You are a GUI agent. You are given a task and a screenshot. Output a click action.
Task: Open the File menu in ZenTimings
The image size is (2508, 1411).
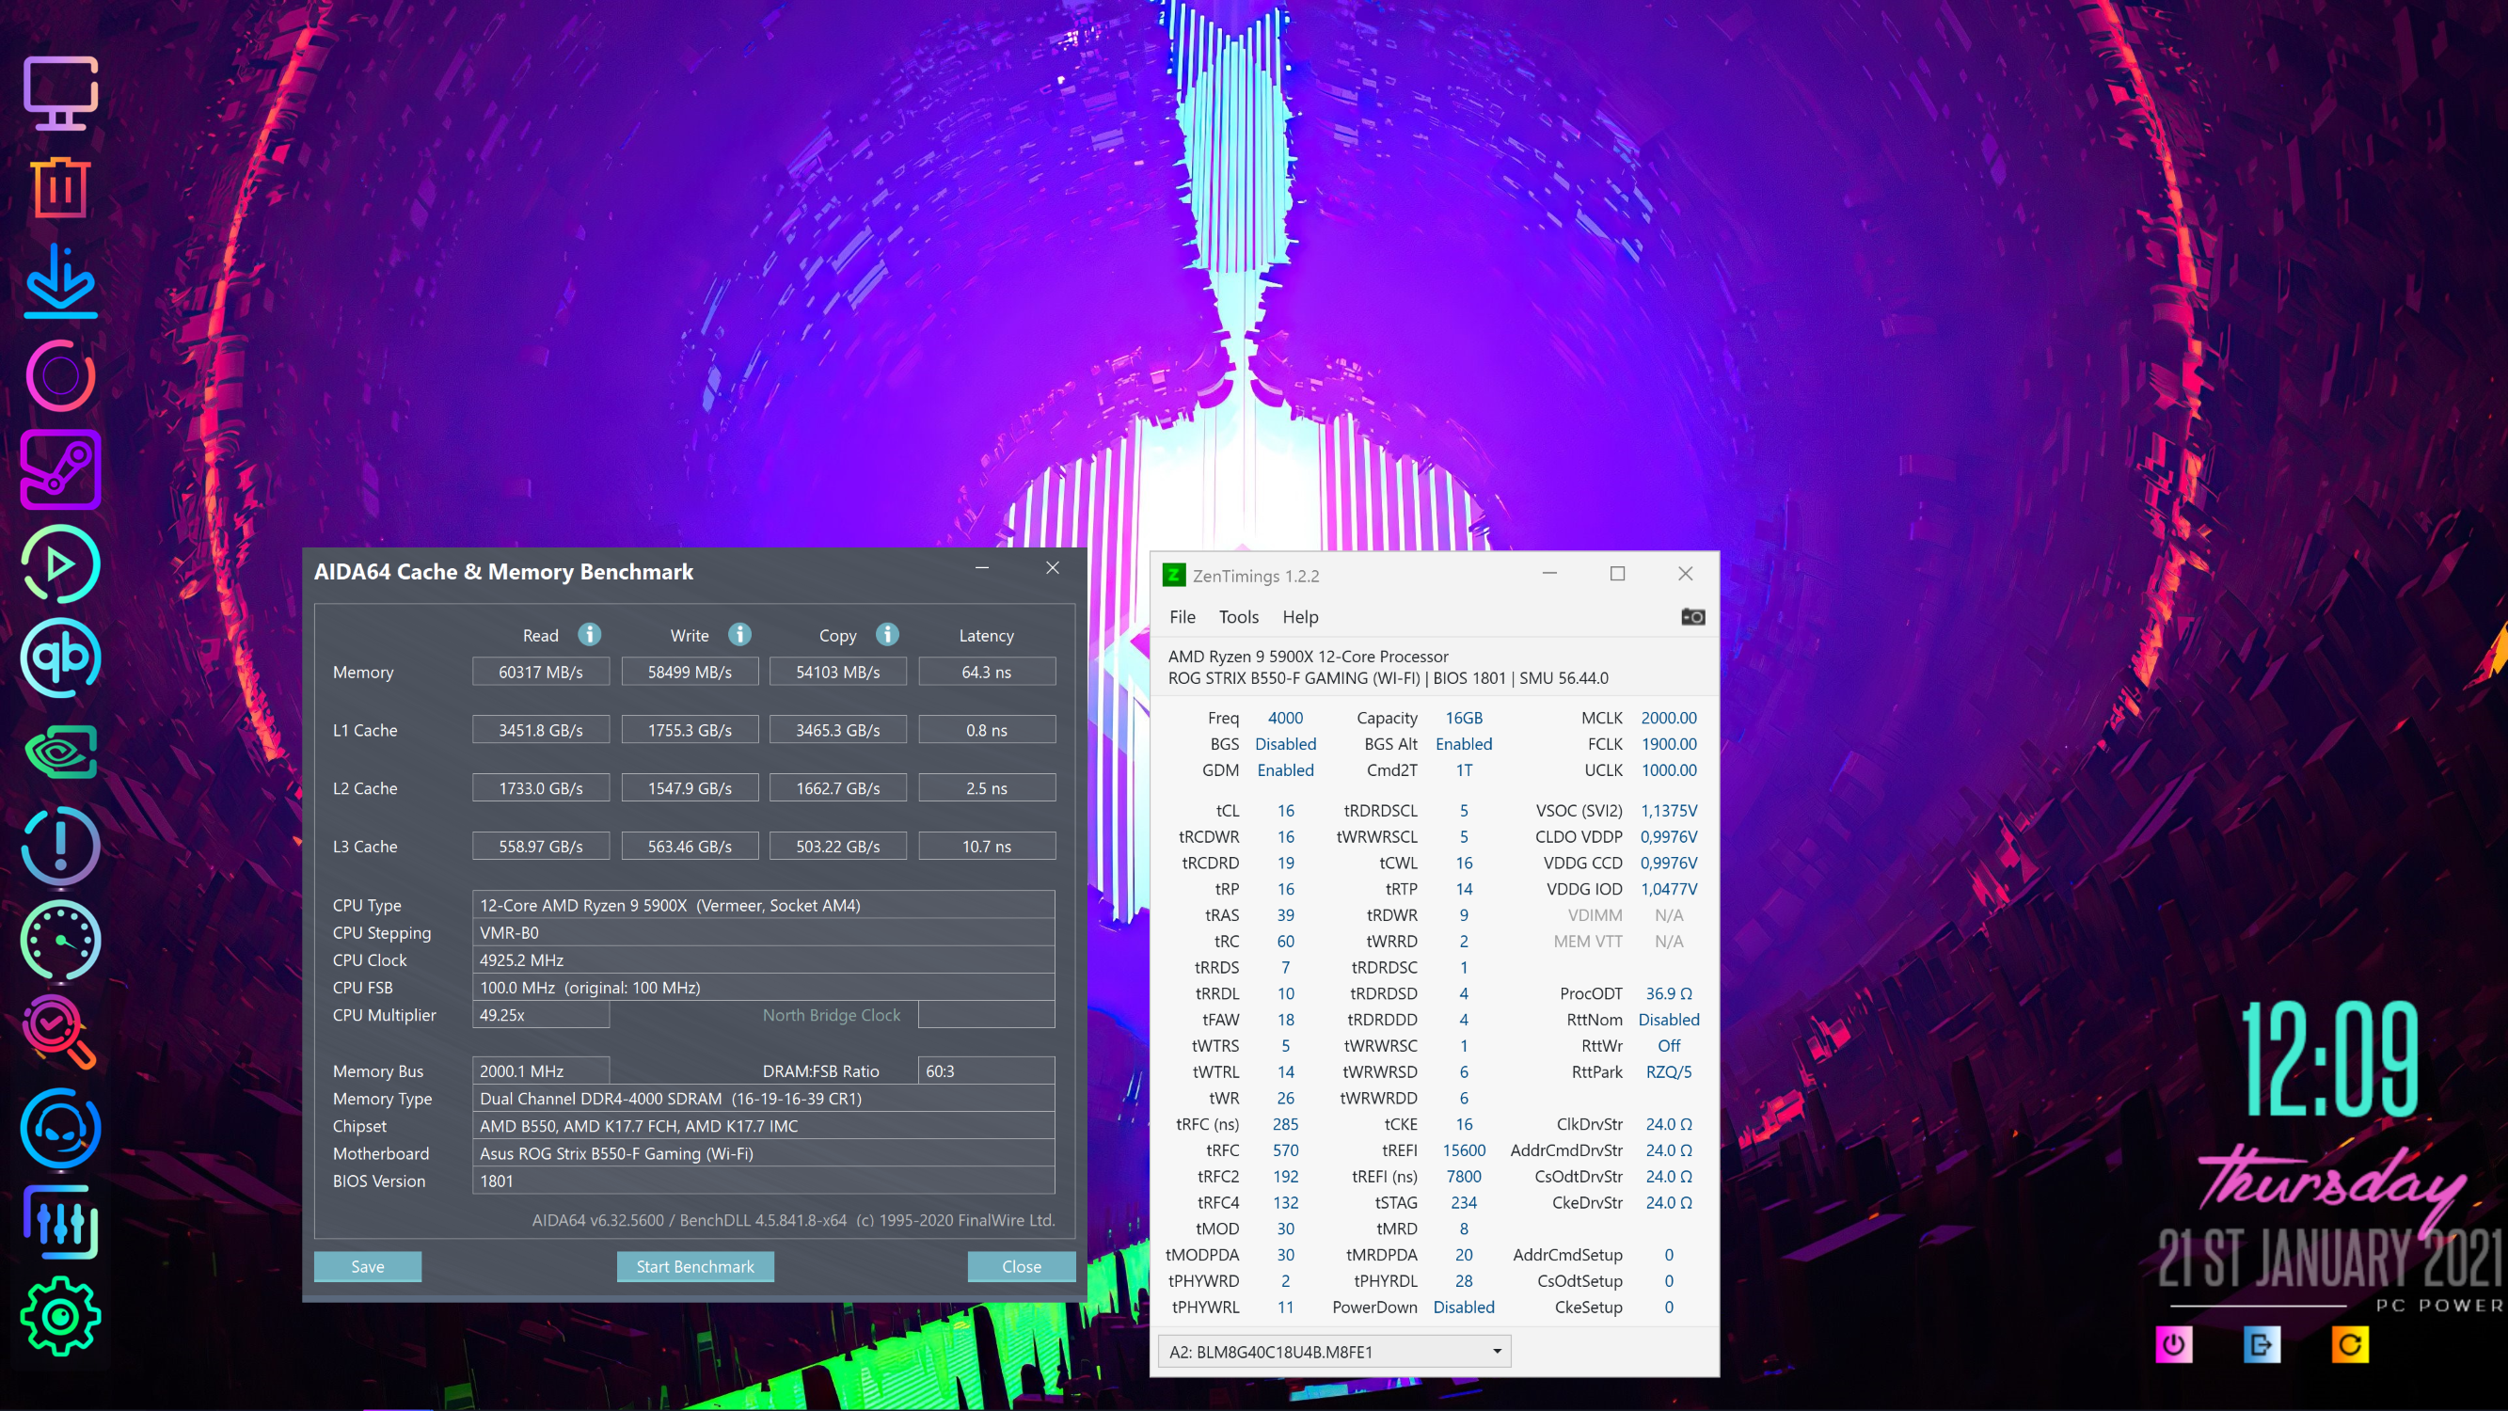(1182, 616)
